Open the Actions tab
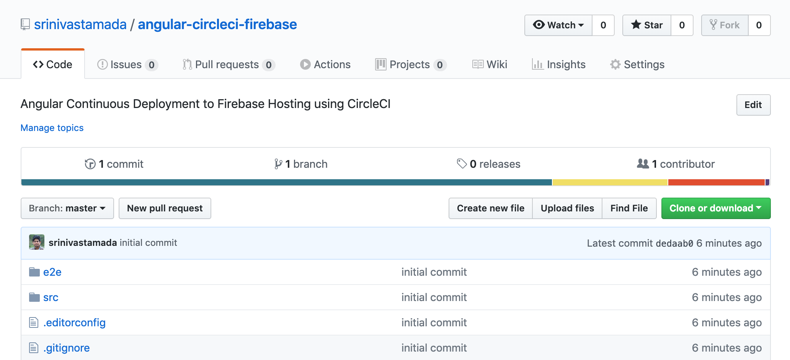This screenshot has width=790, height=360. pyautogui.click(x=325, y=64)
